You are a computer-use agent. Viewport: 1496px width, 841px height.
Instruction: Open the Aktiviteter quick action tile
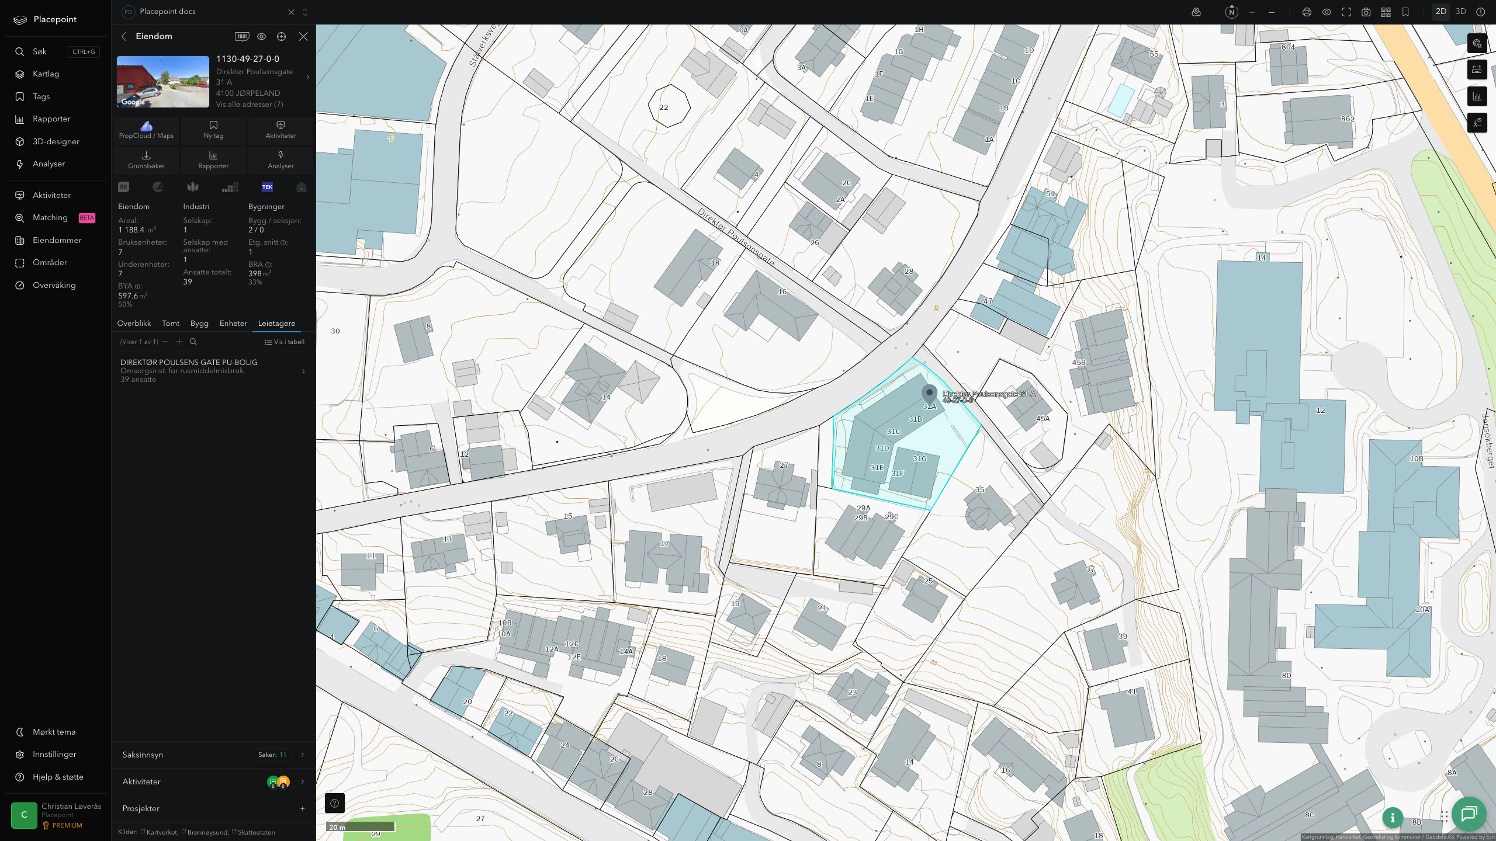(280, 130)
